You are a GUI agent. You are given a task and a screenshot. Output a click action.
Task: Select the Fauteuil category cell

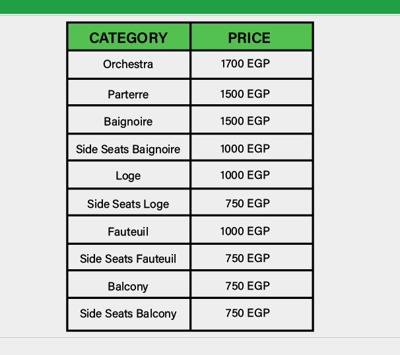coord(128,232)
